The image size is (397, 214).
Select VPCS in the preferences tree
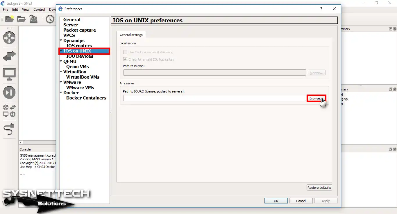click(x=69, y=35)
